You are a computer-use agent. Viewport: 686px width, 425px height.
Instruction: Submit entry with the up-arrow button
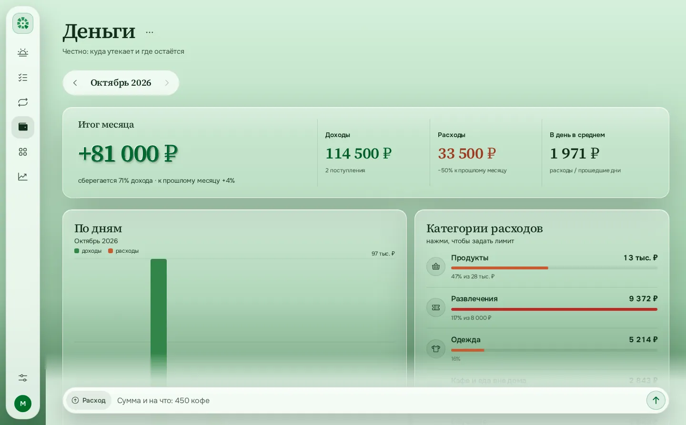coord(656,400)
